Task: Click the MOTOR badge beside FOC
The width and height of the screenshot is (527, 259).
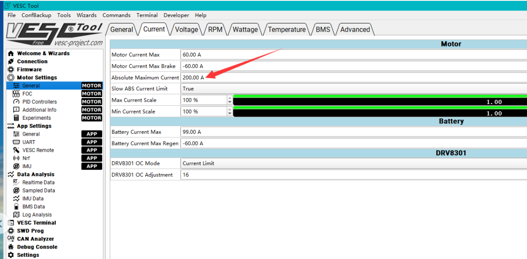Action: (91, 94)
